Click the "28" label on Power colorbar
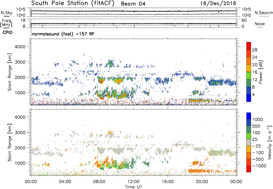 tap(255, 50)
